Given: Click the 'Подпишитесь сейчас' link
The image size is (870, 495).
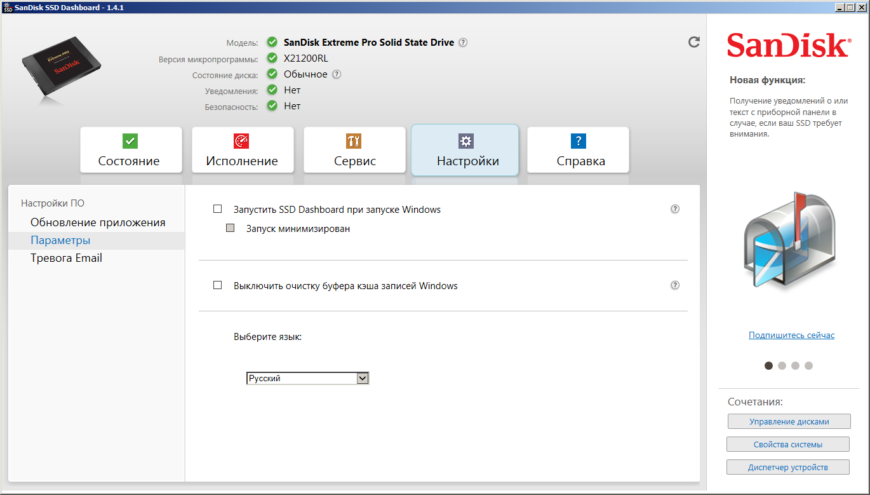Looking at the screenshot, I should click(x=791, y=335).
